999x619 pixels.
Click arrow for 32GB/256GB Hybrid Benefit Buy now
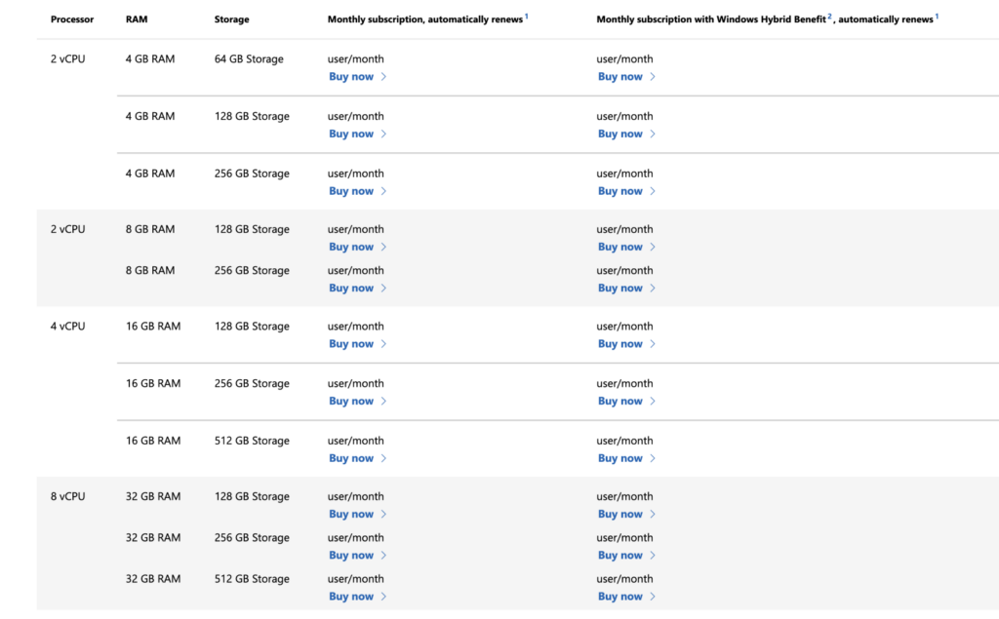click(653, 556)
